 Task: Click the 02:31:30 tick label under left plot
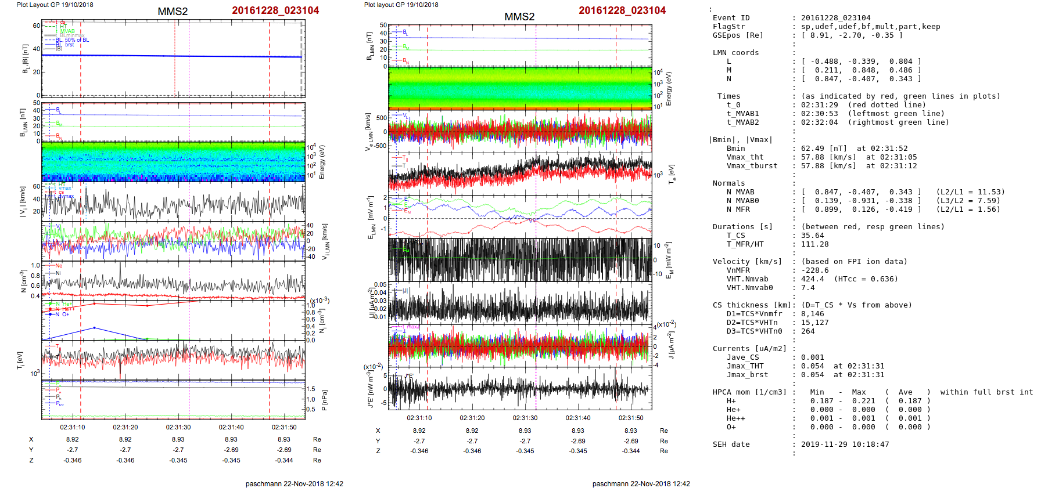pos(178,427)
